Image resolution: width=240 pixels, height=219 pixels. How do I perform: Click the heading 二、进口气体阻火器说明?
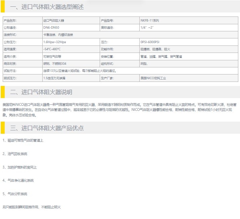(41, 92)
